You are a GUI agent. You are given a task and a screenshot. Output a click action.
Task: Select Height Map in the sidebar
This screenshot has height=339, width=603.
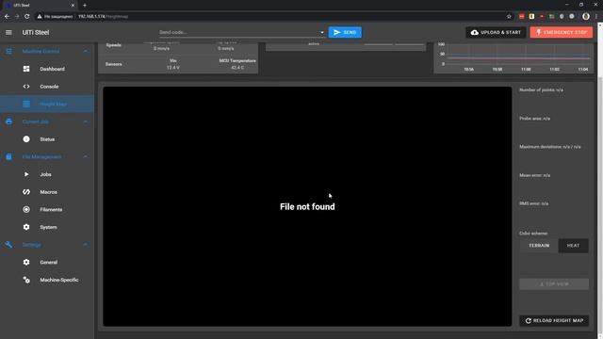pyautogui.click(x=47, y=105)
